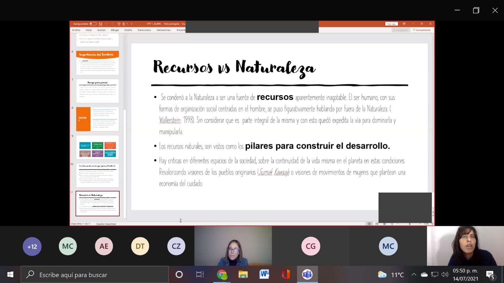This screenshot has width=504, height=283.
Task: Click the volume speaker icon in system tray
Action: tap(445, 275)
